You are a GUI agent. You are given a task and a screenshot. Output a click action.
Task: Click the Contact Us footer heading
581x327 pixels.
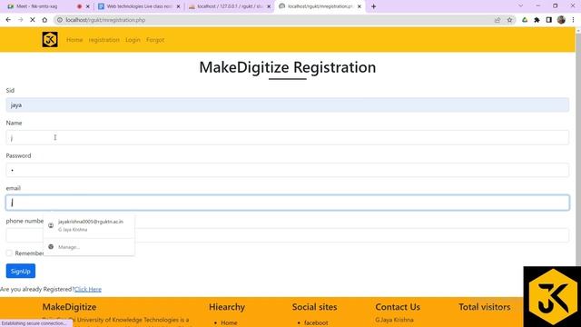point(398,307)
